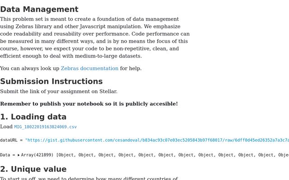Click the Submit the link on Stellar sentence
Screen dimensions: 289x180
coord(59,91)
